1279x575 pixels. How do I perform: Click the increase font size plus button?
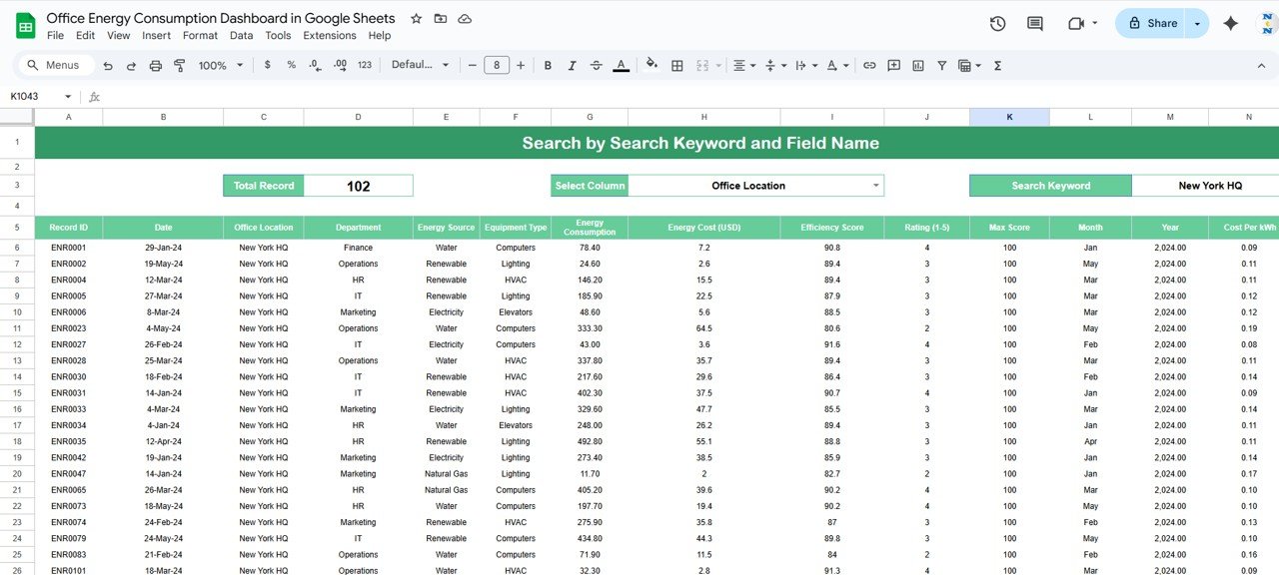(522, 65)
